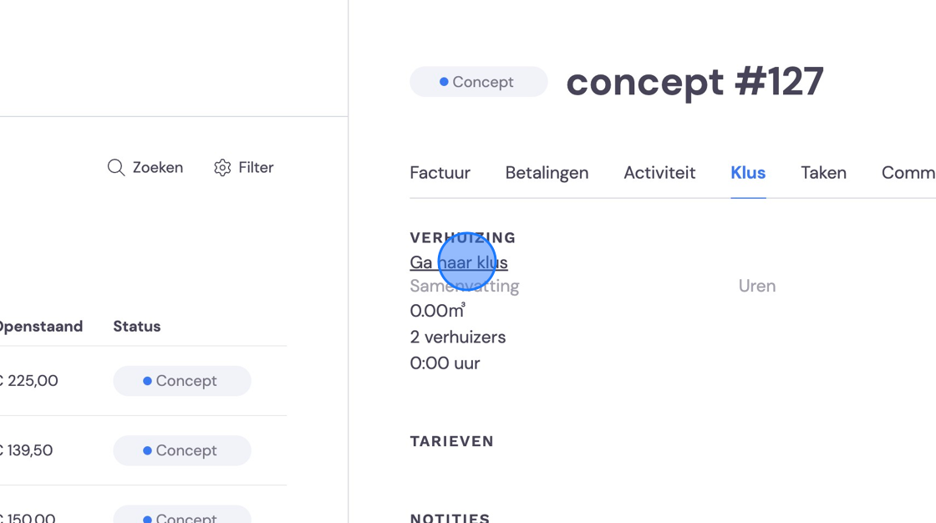The width and height of the screenshot is (936, 523).
Task: Follow the Ga naar klus link
Action: pyautogui.click(x=459, y=262)
